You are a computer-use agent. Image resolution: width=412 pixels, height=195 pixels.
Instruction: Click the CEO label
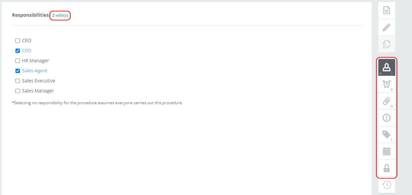tap(27, 41)
